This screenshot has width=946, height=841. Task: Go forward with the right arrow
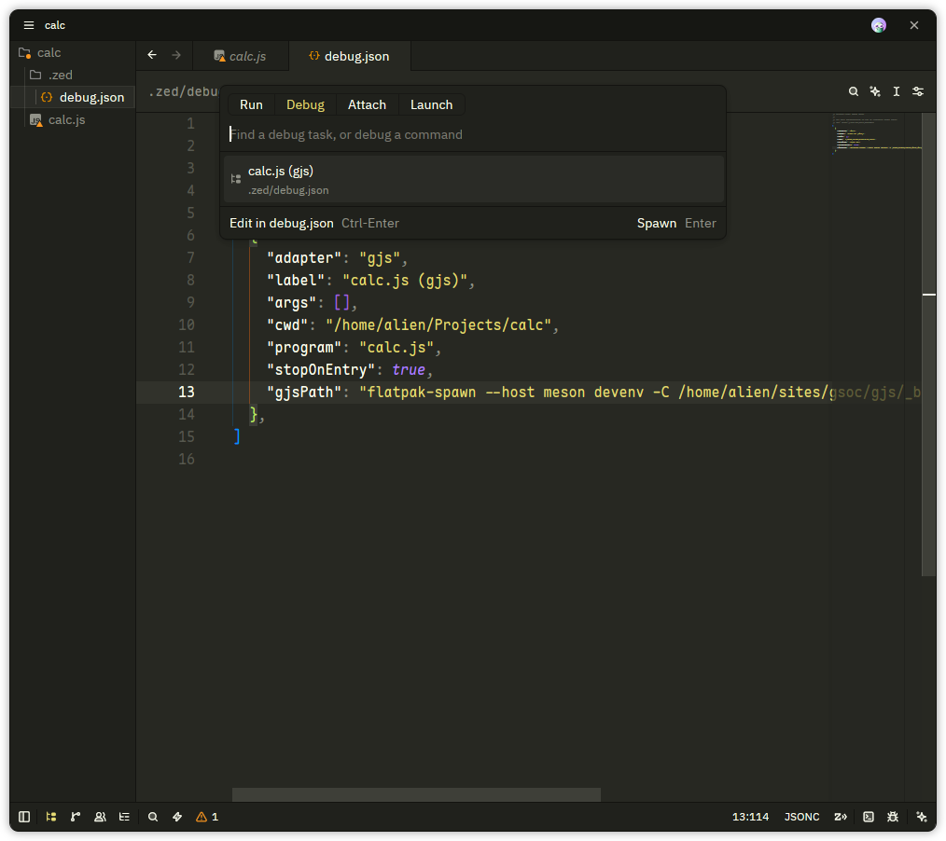coord(176,55)
